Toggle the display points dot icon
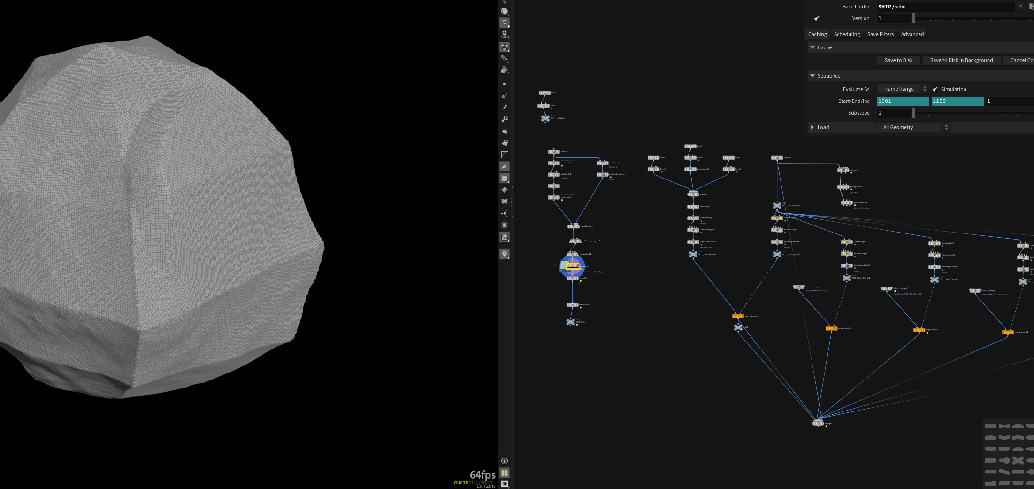Viewport: 1034px width, 489px height. pyautogui.click(x=505, y=84)
